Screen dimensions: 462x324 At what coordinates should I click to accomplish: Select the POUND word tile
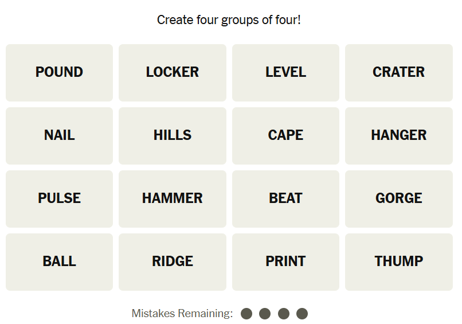[x=59, y=72]
